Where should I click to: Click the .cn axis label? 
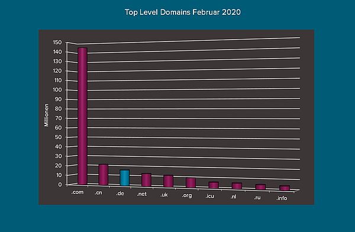click(x=98, y=193)
